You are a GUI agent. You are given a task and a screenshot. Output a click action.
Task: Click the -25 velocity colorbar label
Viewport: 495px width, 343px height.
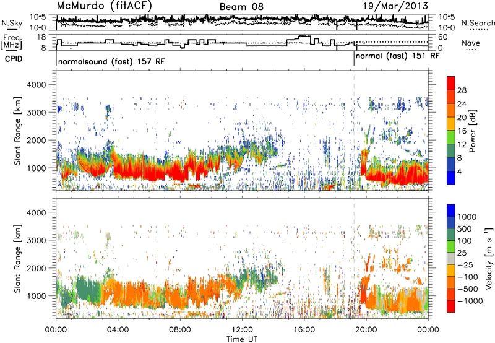[x=466, y=265]
